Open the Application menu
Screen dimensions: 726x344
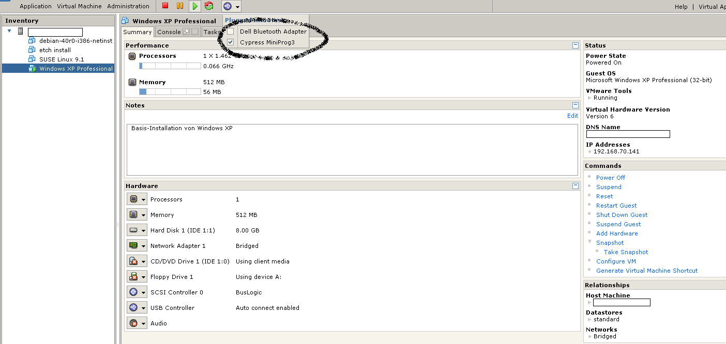(x=36, y=6)
